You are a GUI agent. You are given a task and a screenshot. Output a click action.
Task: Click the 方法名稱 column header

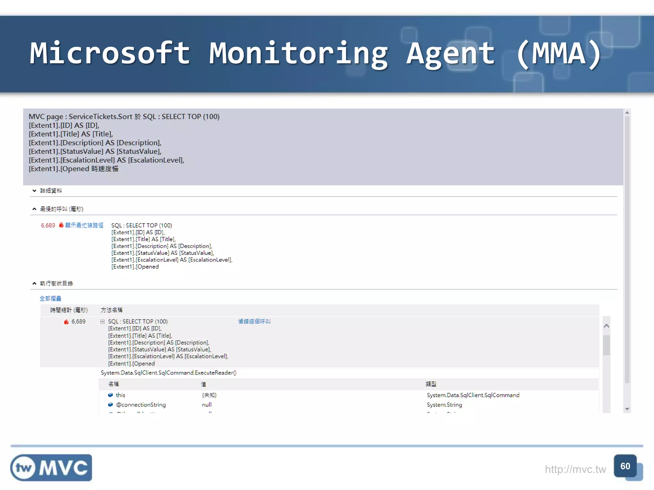[x=112, y=310]
